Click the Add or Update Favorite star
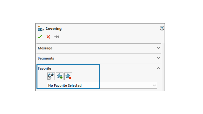203x114 pixels. [x=60, y=76]
